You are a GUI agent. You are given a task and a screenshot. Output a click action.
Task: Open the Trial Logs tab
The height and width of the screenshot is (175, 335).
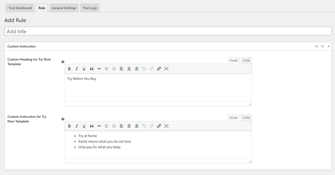[x=90, y=8]
